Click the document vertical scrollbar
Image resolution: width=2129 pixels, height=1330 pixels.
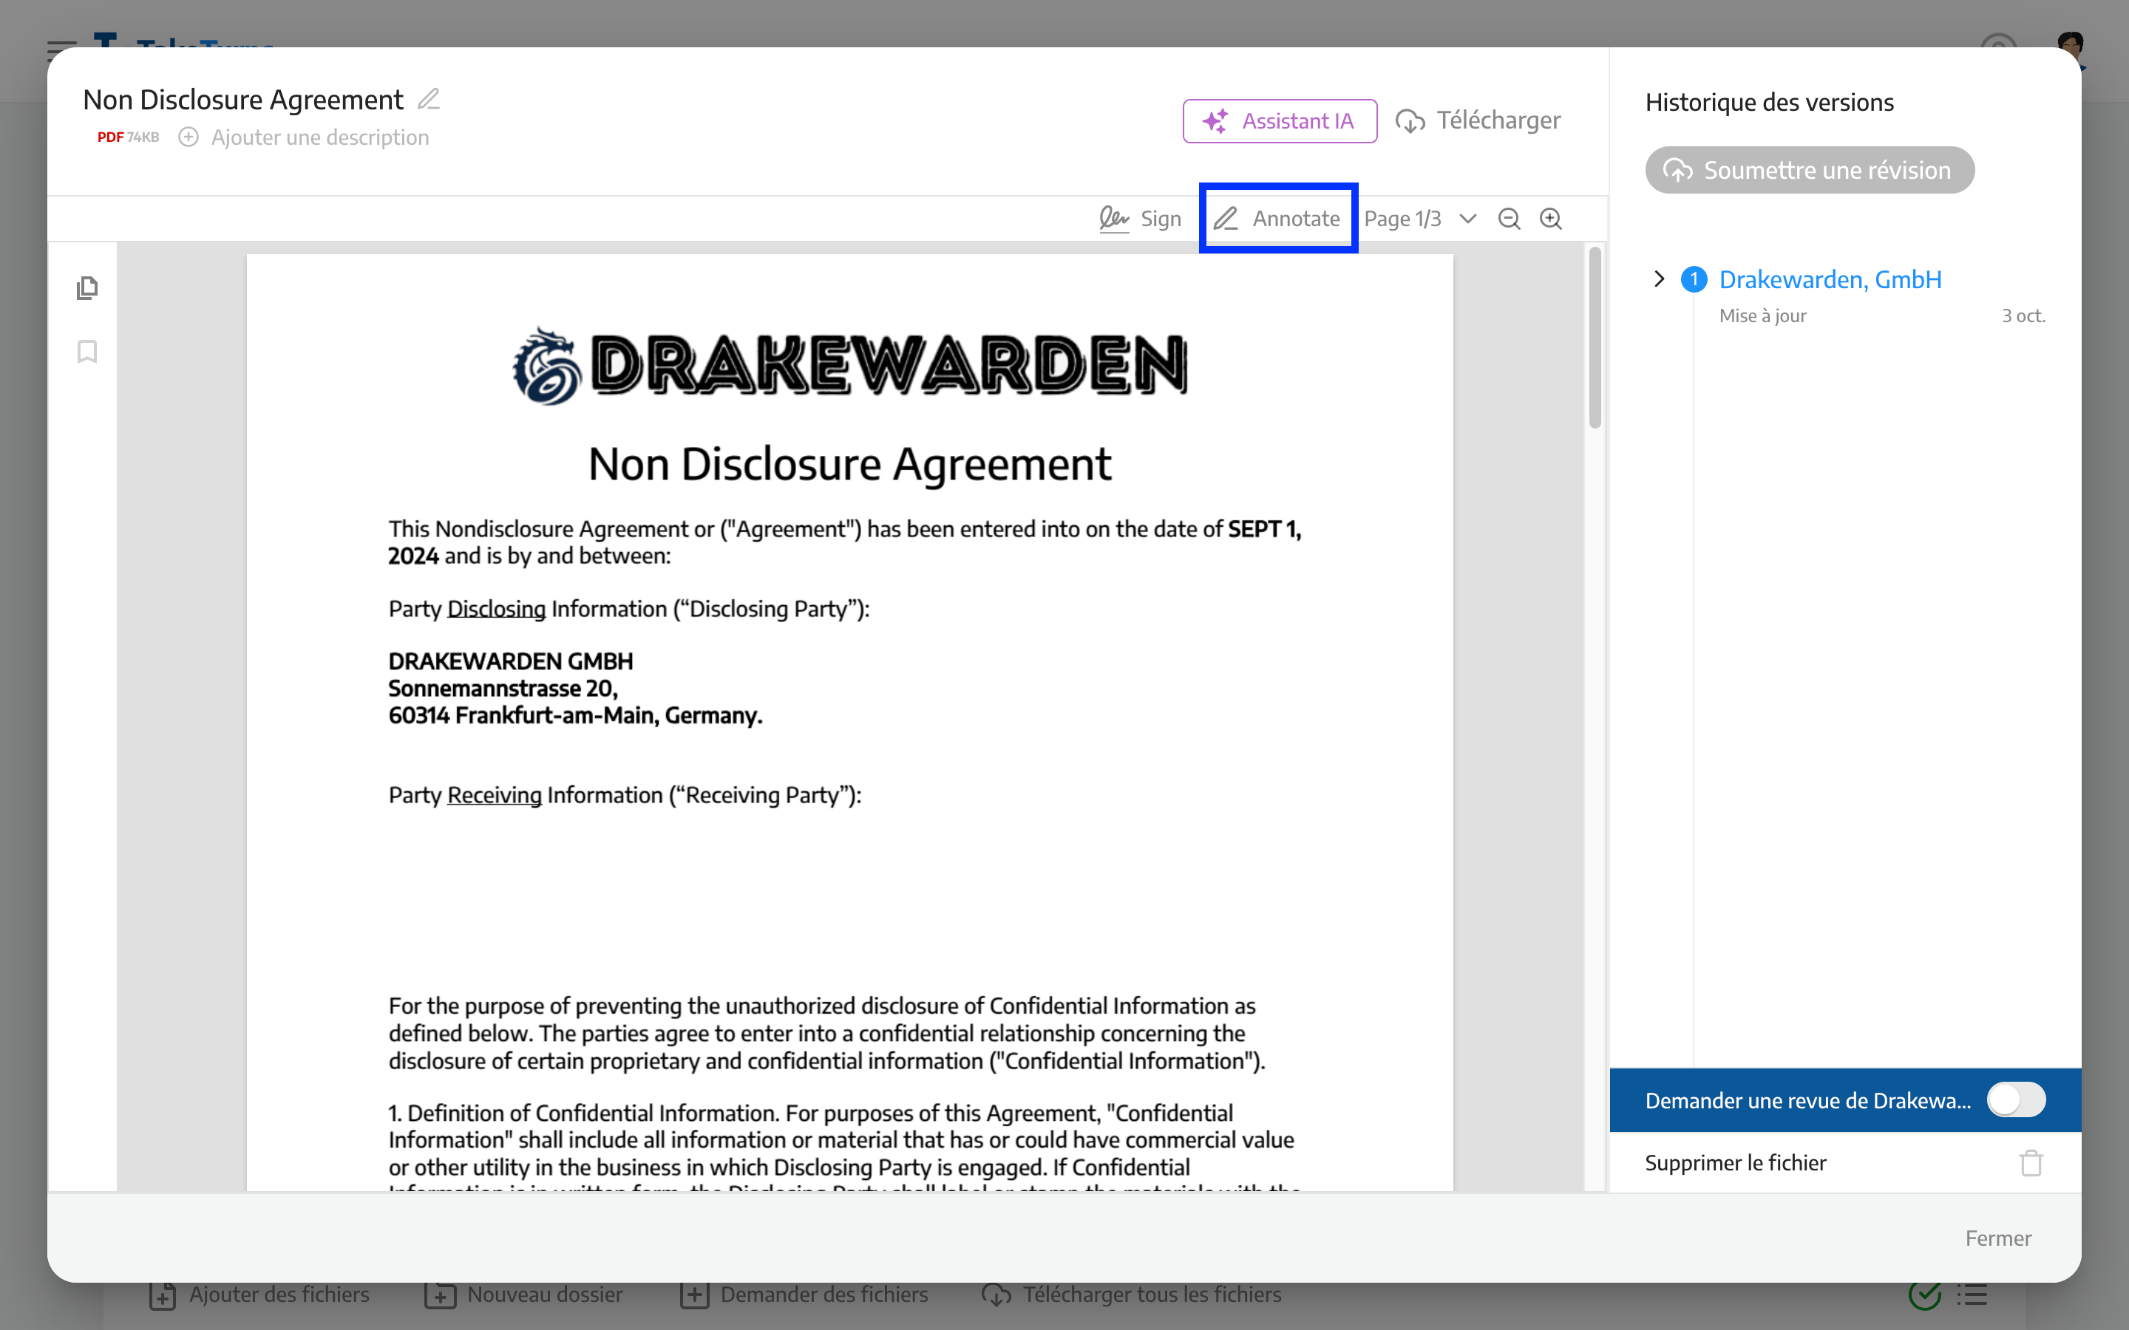(x=1594, y=338)
